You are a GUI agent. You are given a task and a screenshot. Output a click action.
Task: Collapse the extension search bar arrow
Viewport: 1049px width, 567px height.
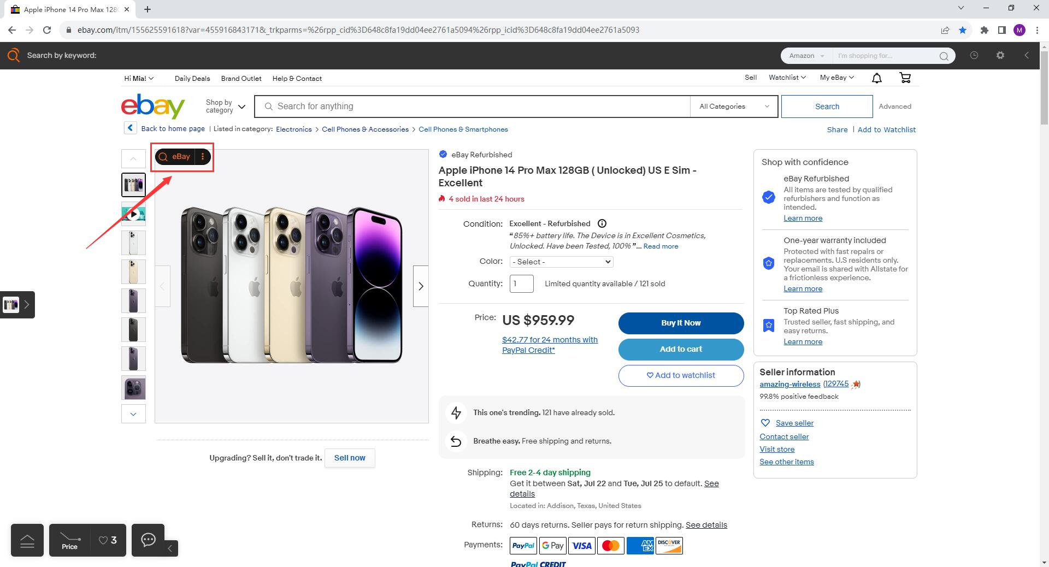(x=1027, y=55)
